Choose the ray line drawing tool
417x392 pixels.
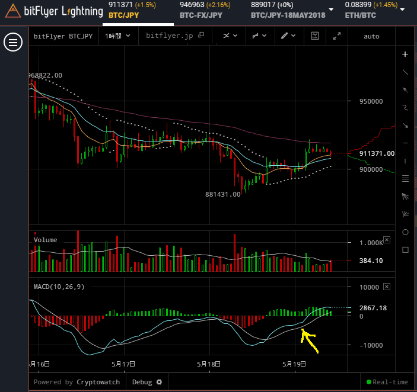pyautogui.click(x=405, y=90)
